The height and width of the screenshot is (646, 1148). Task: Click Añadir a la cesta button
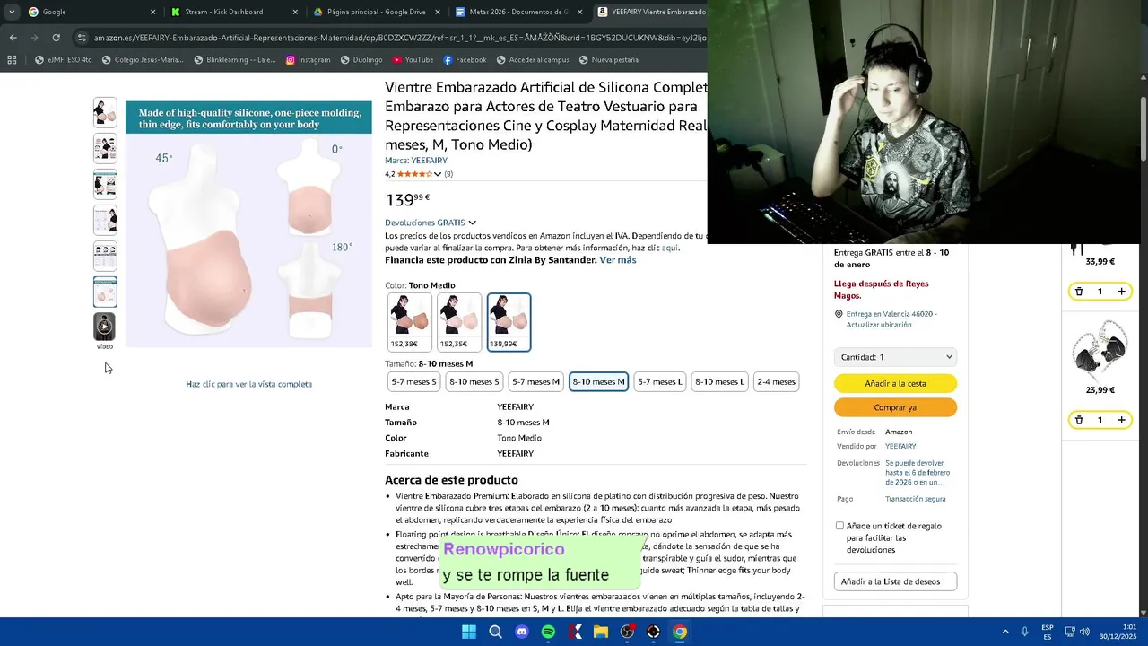[x=895, y=383]
